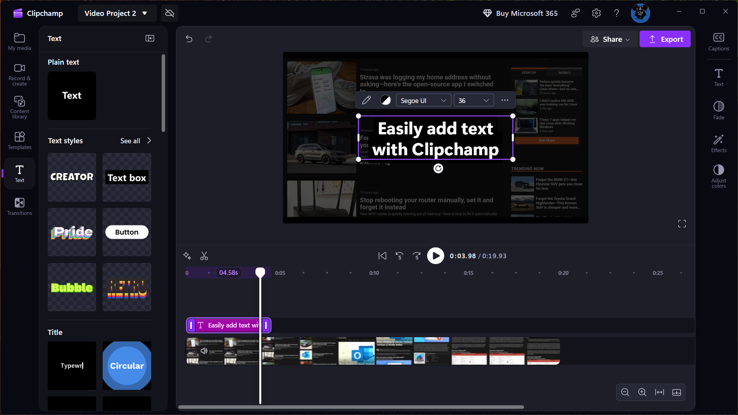
Task: Play the video preview
Action: coord(436,256)
